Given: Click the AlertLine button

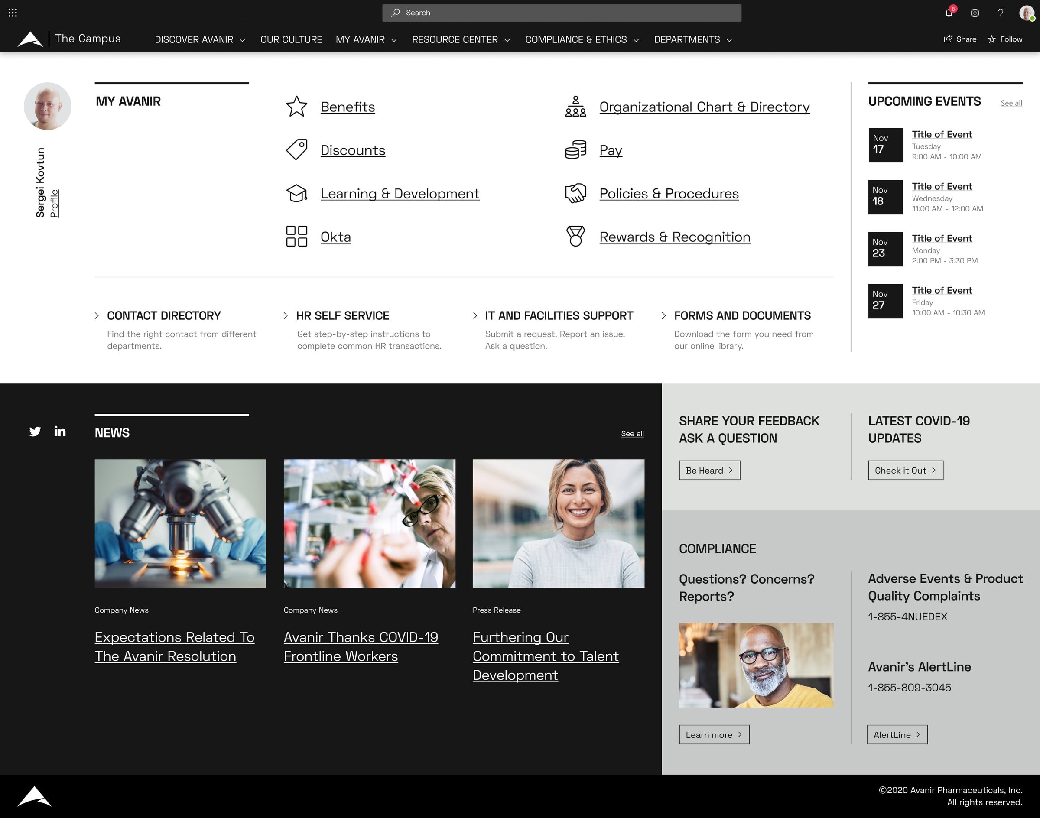Looking at the screenshot, I should click(x=897, y=735).
